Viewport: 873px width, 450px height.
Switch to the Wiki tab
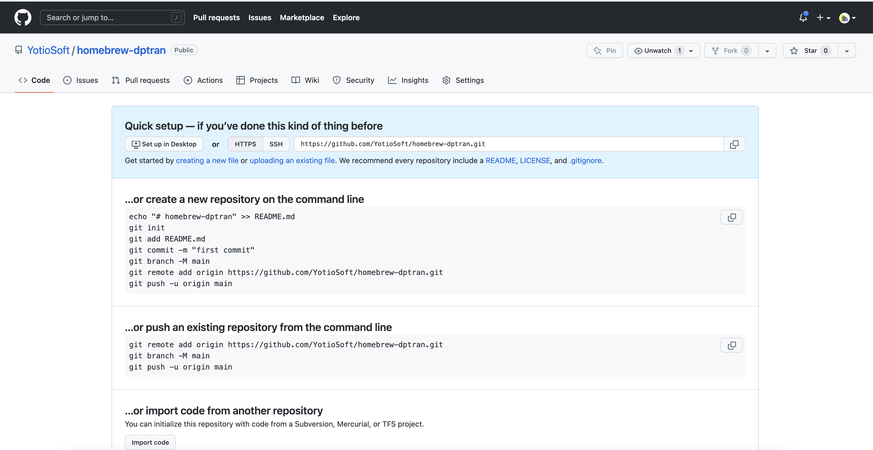[305, 80]
